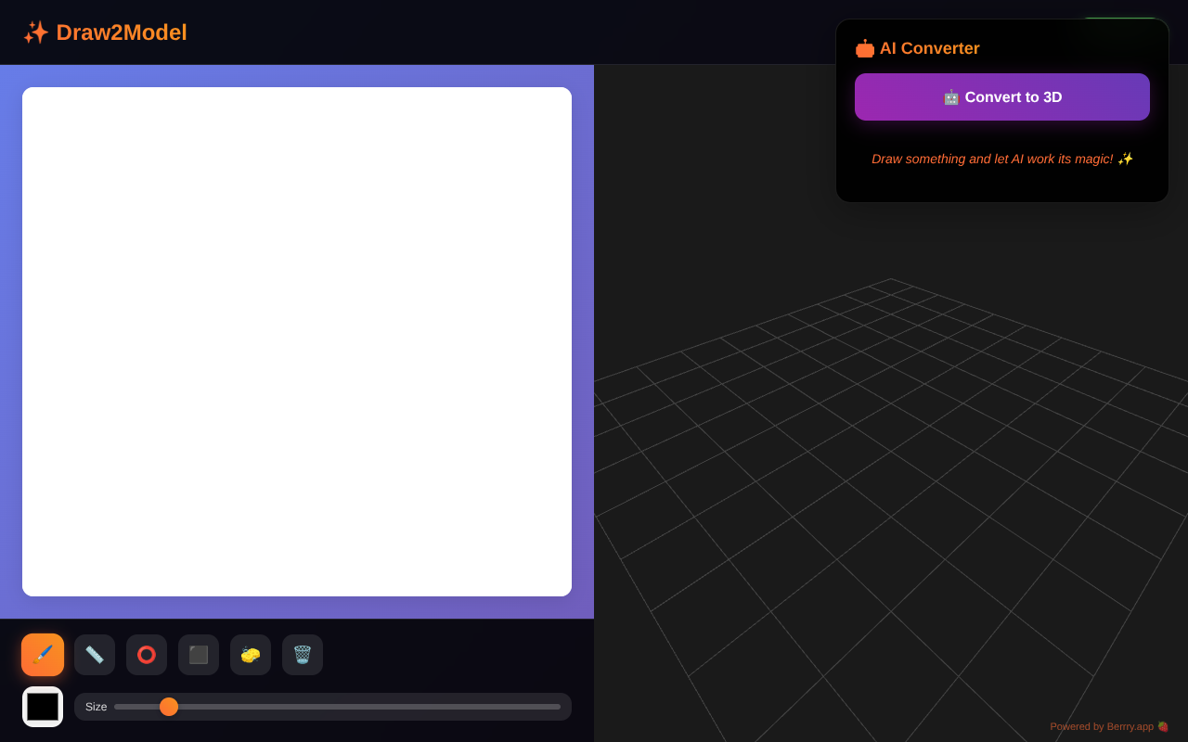1188x742 pixels.
Task: Select the ruler line tool
Action: click(94, 655)
